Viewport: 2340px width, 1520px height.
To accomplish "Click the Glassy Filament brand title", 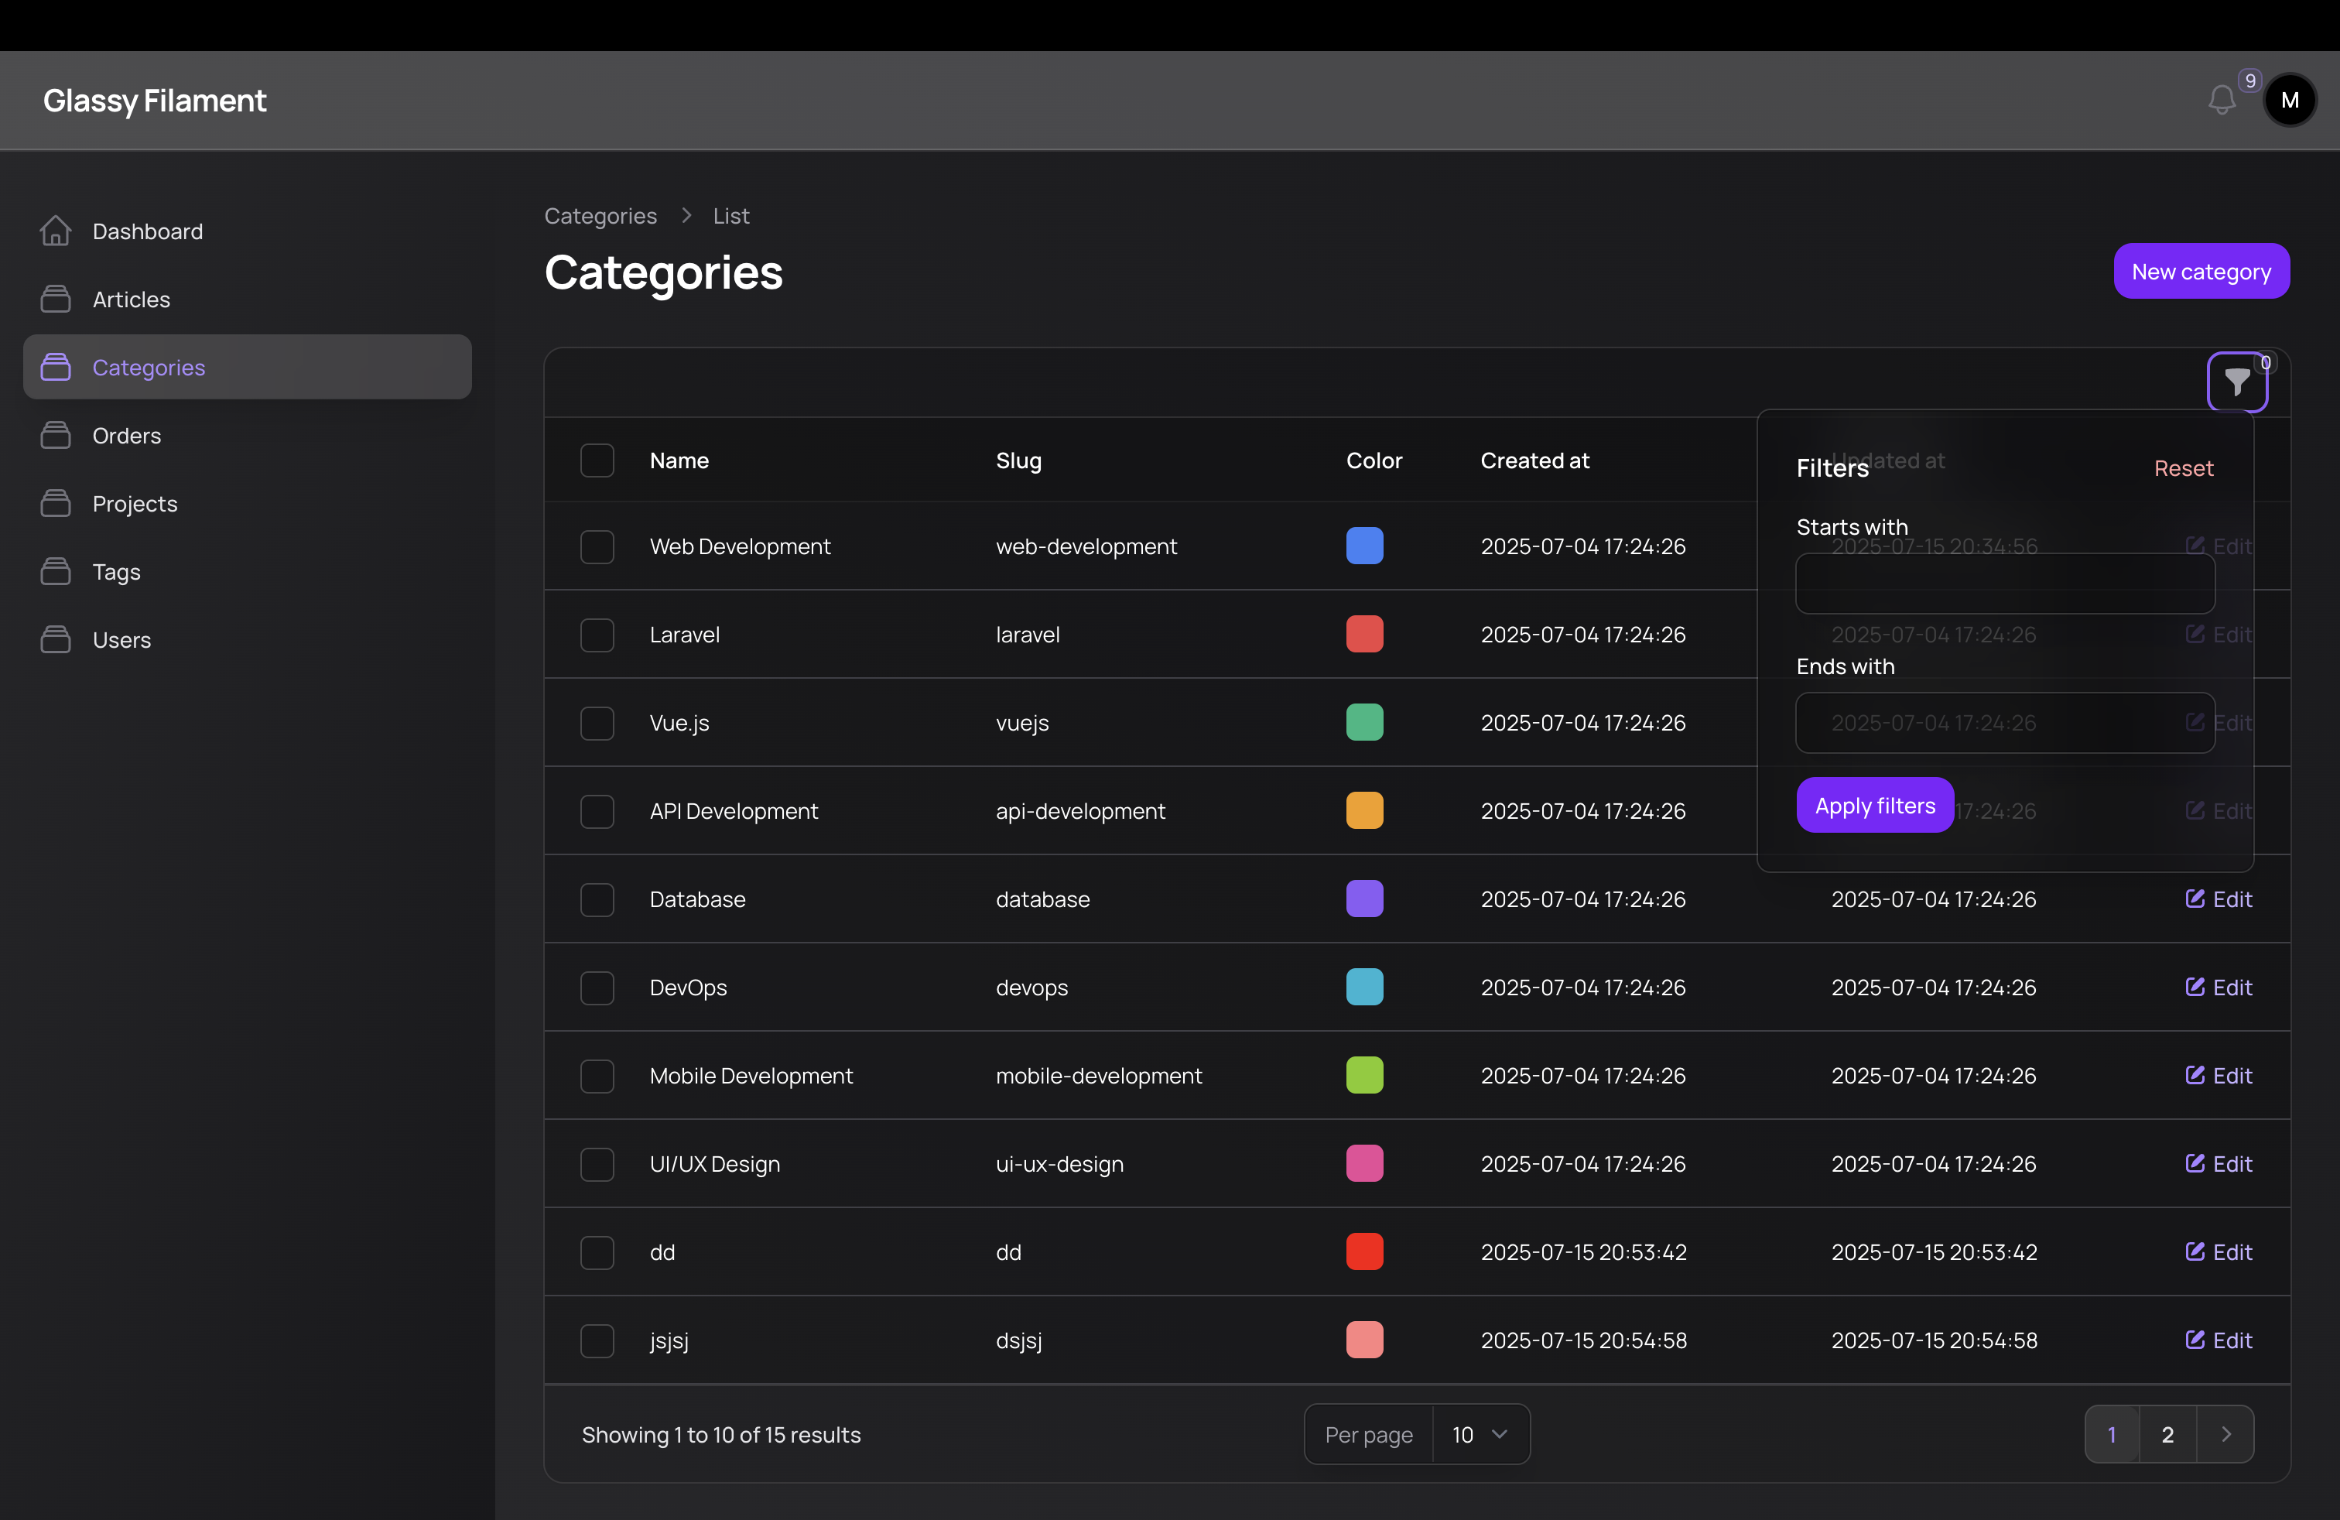I will (154, 101).
